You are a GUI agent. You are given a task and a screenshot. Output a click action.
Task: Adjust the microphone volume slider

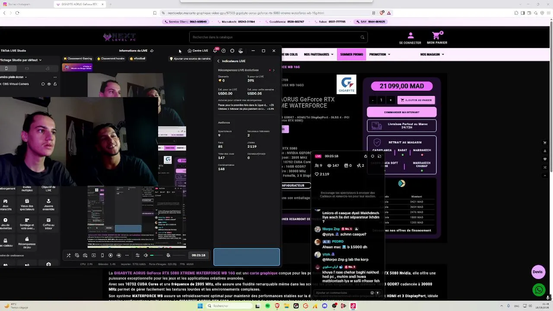coord(180,255)
